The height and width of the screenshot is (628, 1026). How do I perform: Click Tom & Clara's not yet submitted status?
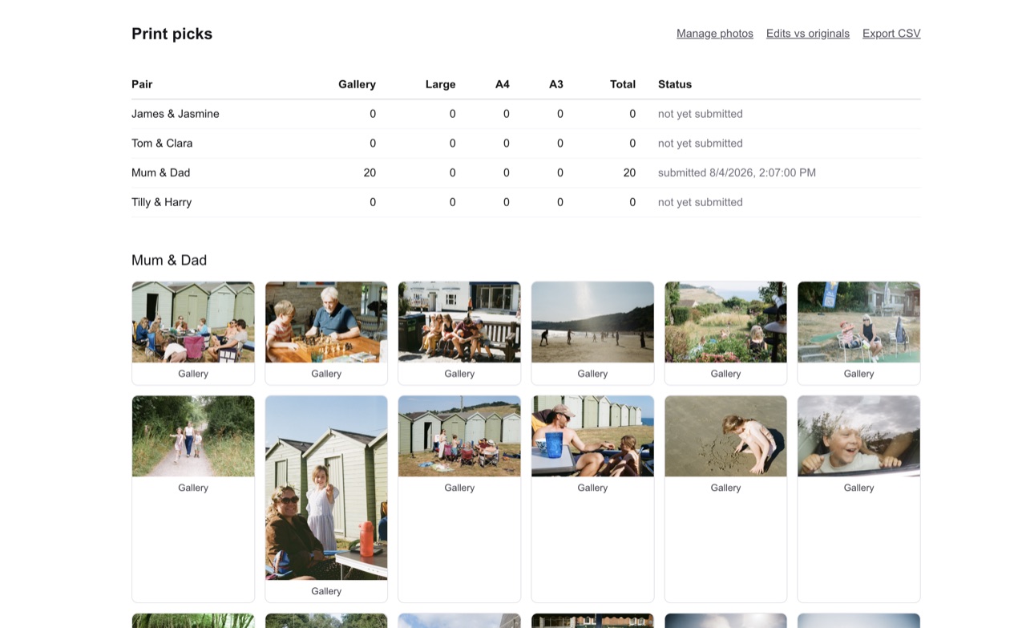click(701, 144)
